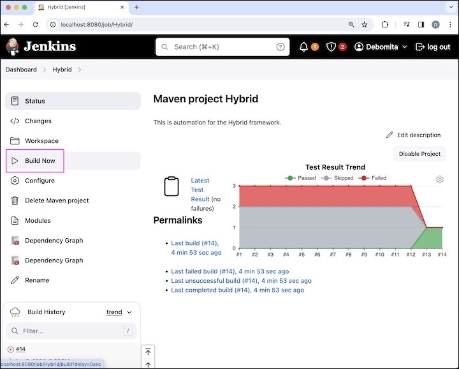Viewport: 459px width, 369px height.
Task: Expand the Hybrid breadcrumb chevron
Action: [x=80, y=70]
